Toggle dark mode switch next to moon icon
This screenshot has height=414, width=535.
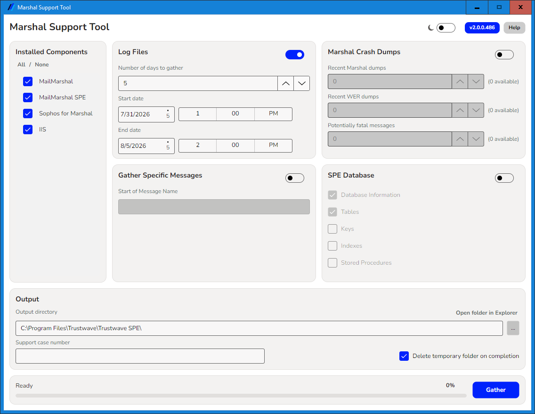(446, 28)
